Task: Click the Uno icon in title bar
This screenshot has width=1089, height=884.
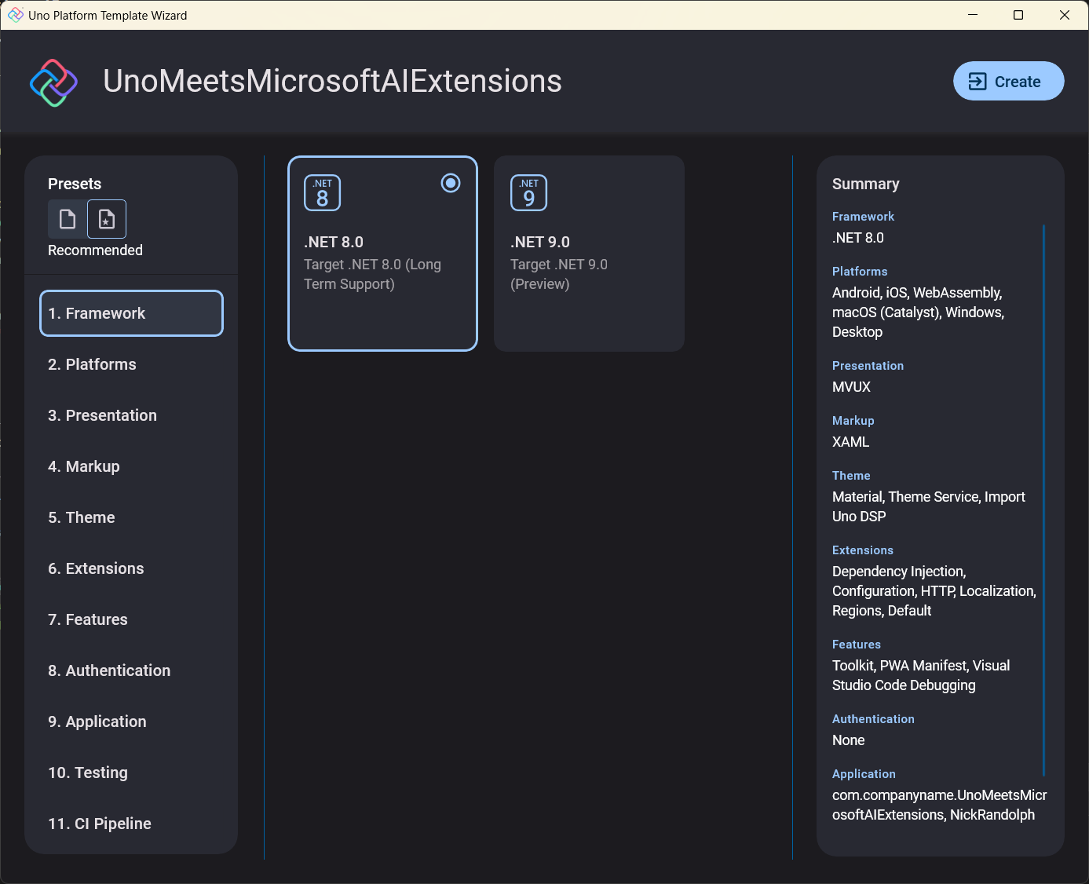Action: coord(15,15)
